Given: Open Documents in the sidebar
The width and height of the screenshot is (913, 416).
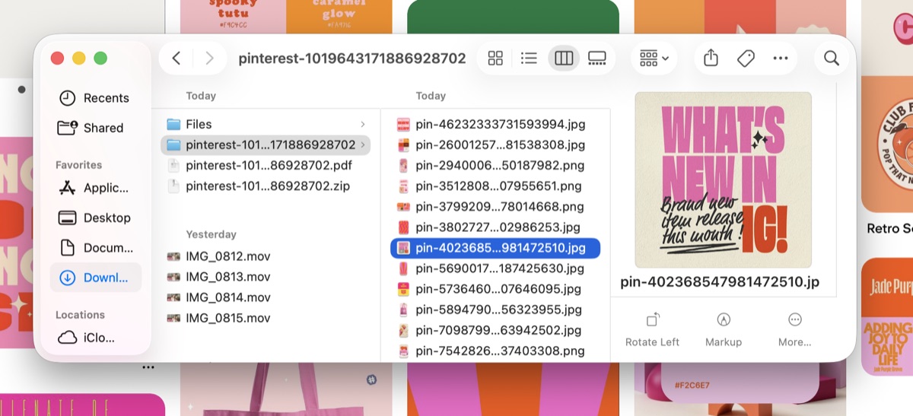Looking at the screenshot, I should (x=96, y=248).
